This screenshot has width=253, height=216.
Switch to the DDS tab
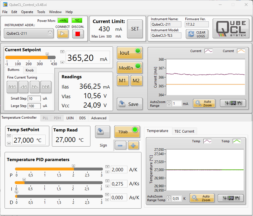tap(82, 118)
